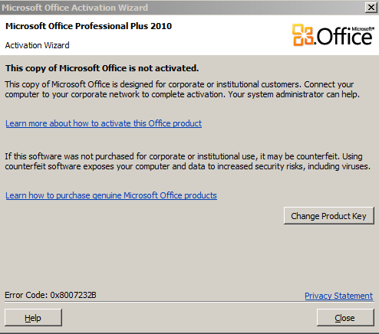The height and width of the screenshot is (334, 379).
Task: Click the Error Code 0x8007232B text
Action: pos(51,295)
